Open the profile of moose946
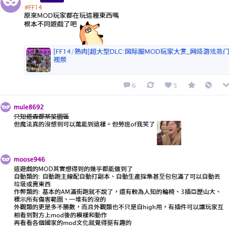Image resolution: width=229 pixels, height=228 pixels. coord(29,159)
